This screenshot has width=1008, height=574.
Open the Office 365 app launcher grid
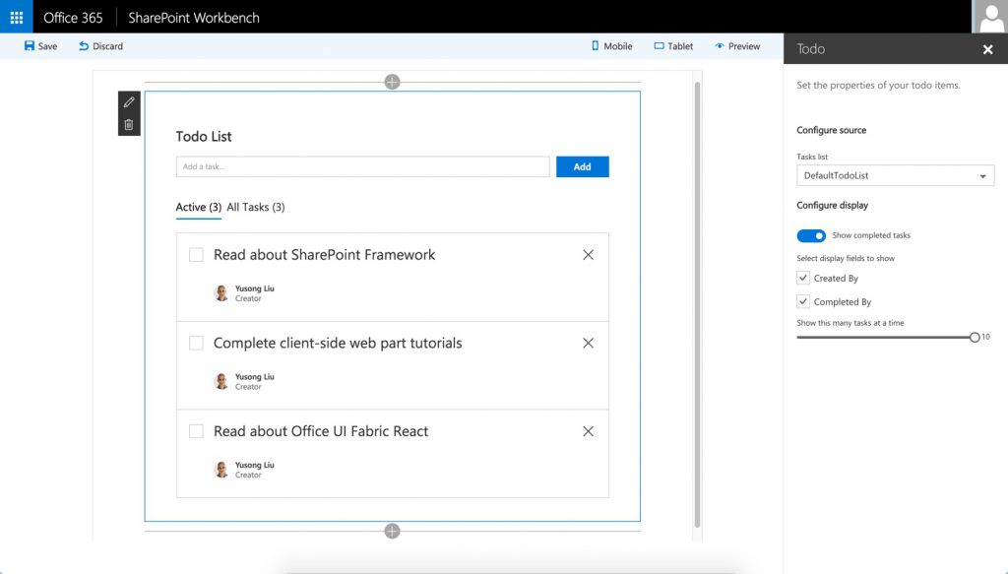tap(16, 17)
